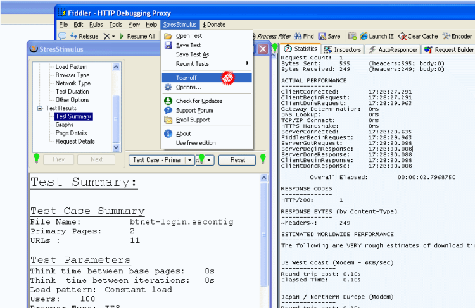The height and width of the screenshot is (308, 475).
Task: Click the tree panel scroll down arrow
Action: (x=116, y=147)
